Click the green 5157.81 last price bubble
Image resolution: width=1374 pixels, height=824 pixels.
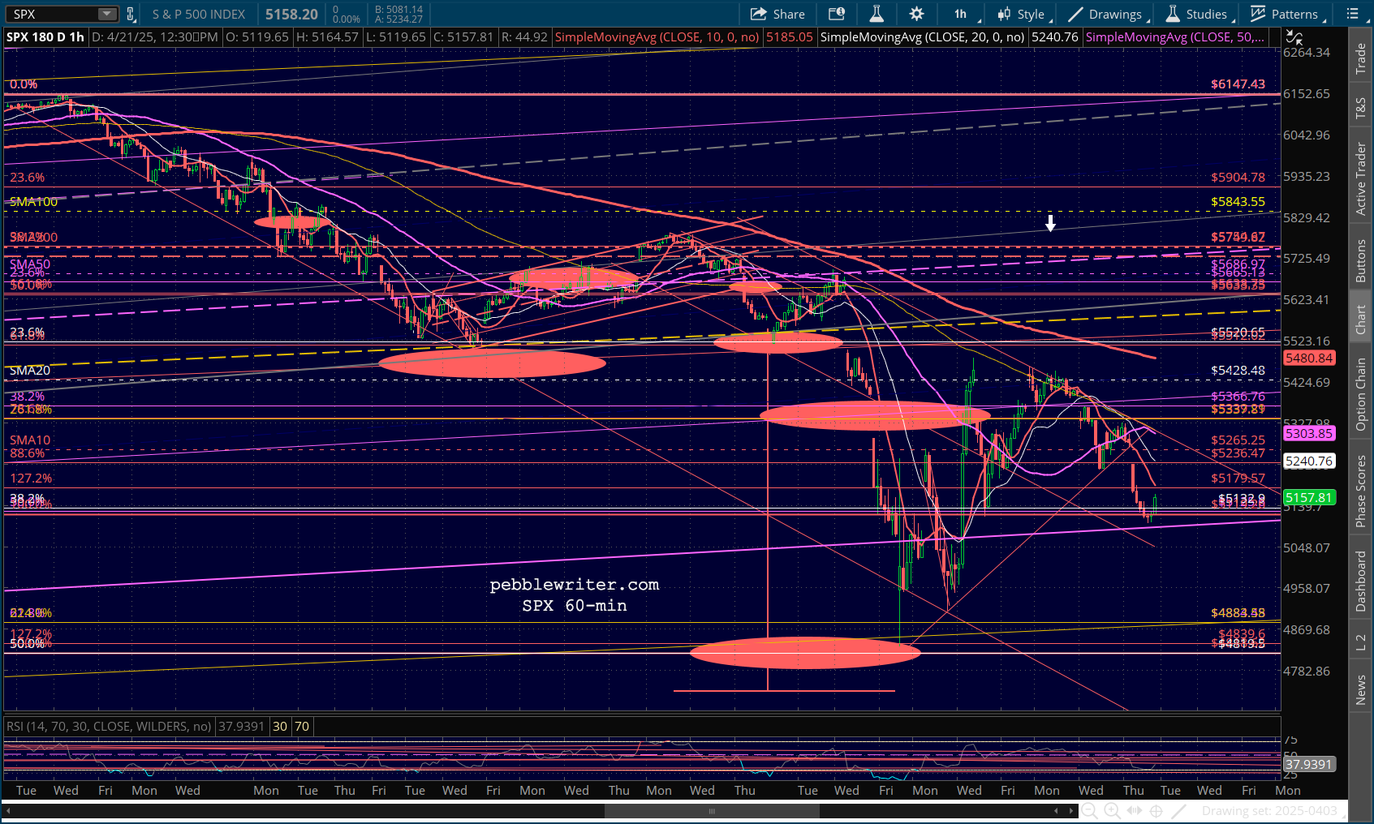1309,498
